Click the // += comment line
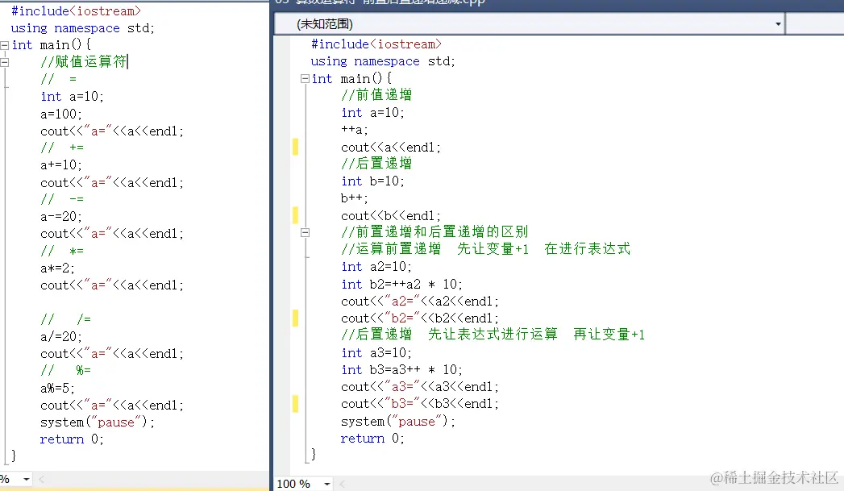This screenshot has height=491, width=844. point(62,148)
